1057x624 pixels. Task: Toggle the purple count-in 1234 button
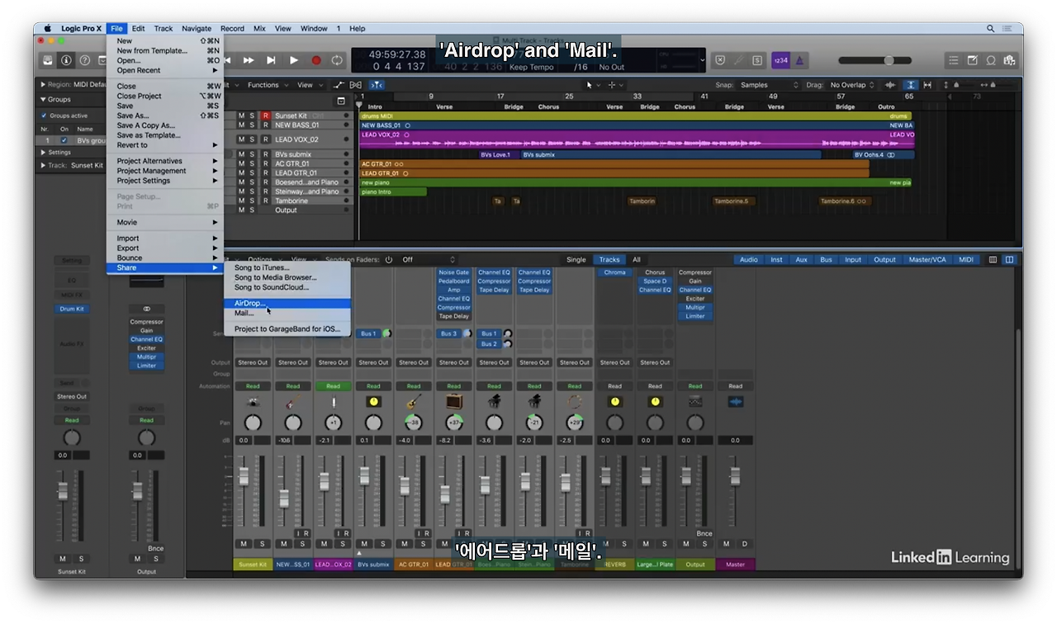click(780, 60)
